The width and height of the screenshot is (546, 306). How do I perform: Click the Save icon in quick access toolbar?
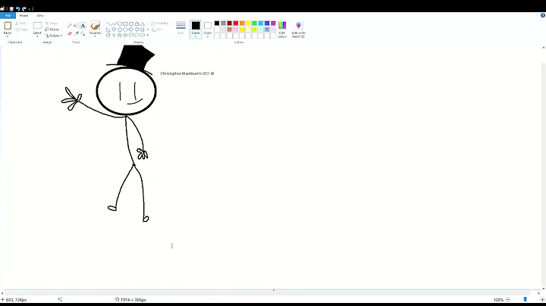pyautogui.click(x=11, y=8)
